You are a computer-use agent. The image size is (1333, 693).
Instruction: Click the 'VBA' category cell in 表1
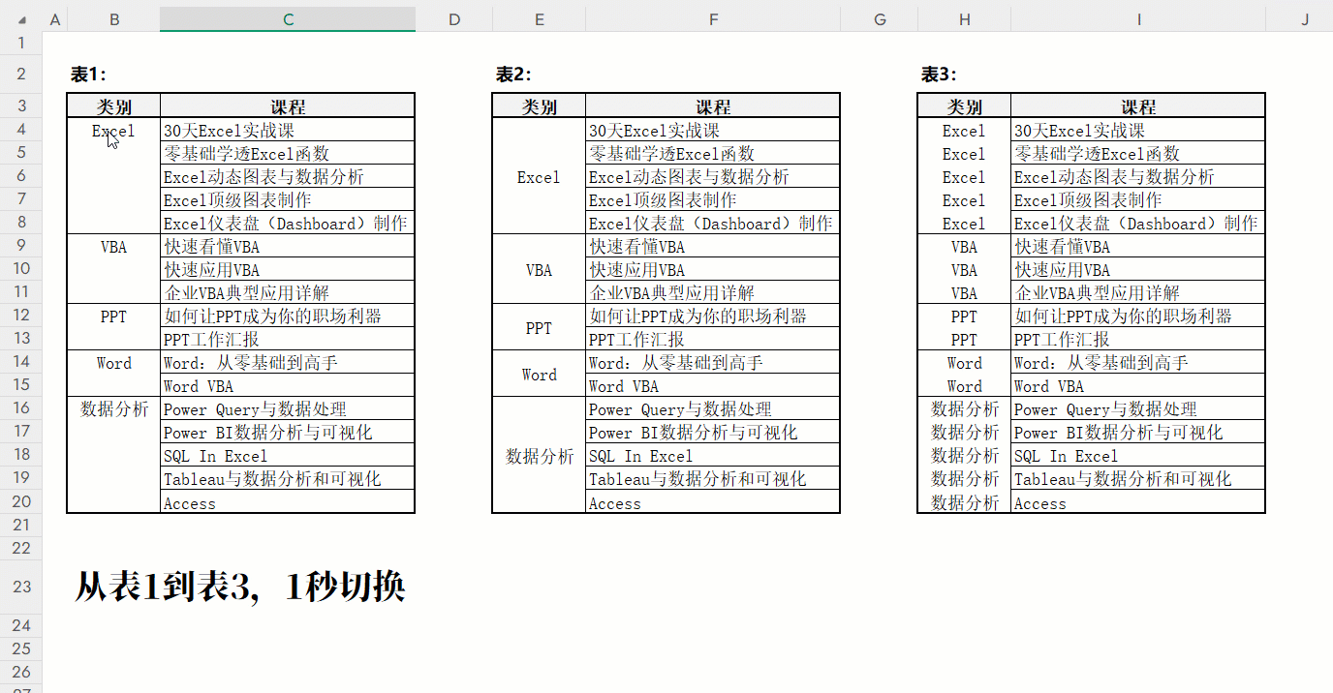[113, 246]
